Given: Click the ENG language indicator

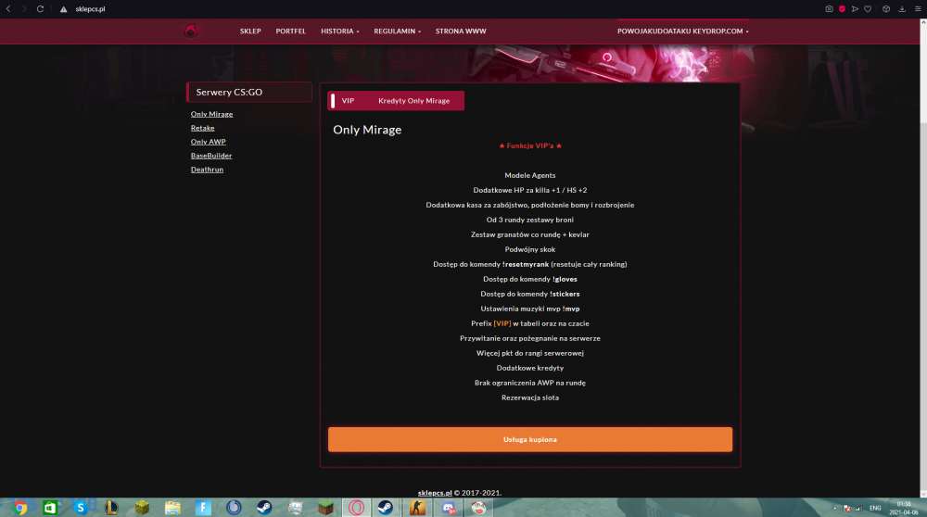Looking at the screenshot, I should pyautogui.click(x=875, y=508).
